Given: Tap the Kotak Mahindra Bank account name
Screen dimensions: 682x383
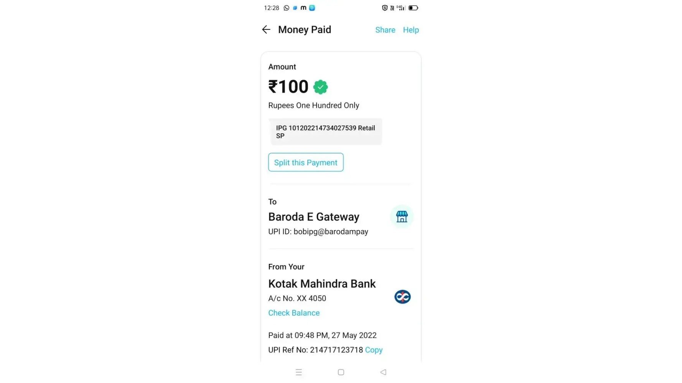Looking at the screenshot, I should pos(322,284).
